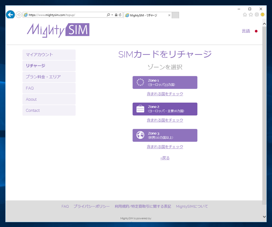Click the MightySIM logo
This screenshot has width=272, height=227.
58,30
